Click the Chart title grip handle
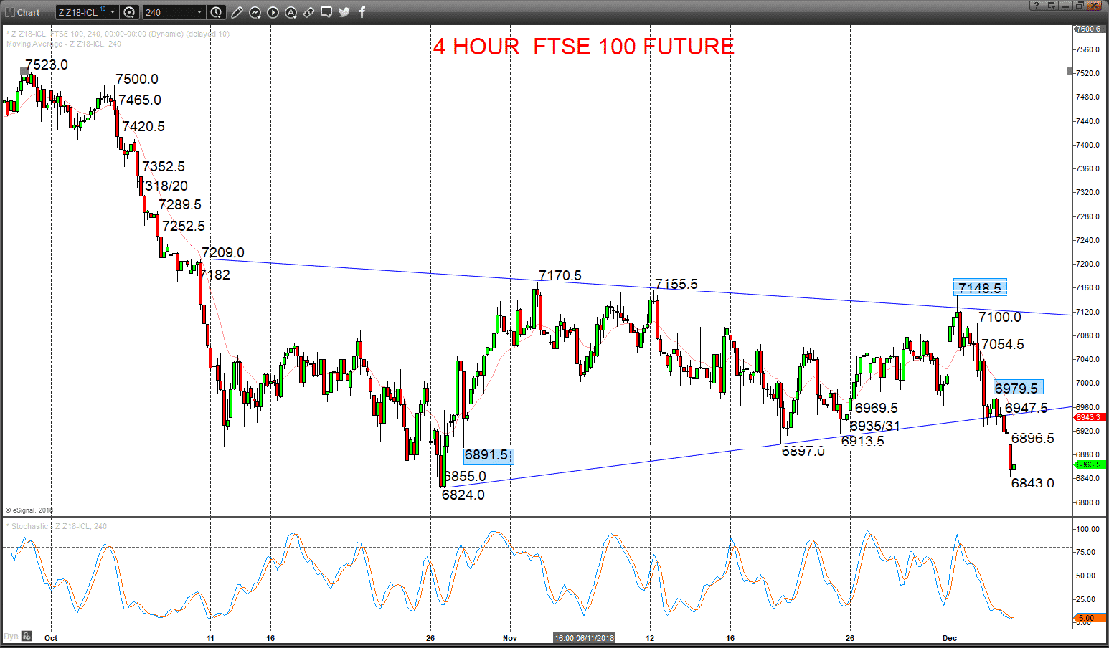This screenshot has height=648, width=1109. pos(9,12)
